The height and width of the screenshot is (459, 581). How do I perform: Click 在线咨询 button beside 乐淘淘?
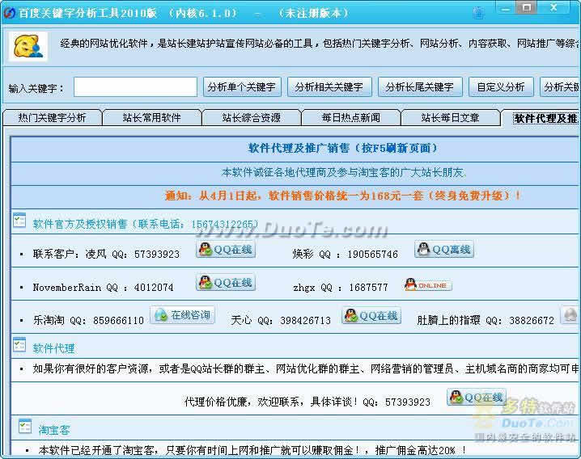coord(183,315)
